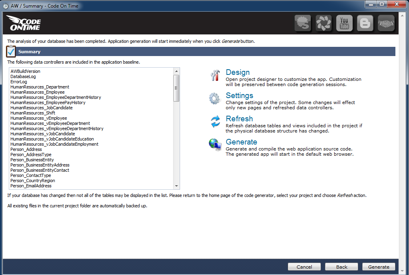The width and height of the screenshot is (409, 275).
Task: Click the gear badge S icon in header
Action: click(x=303, y=23)
